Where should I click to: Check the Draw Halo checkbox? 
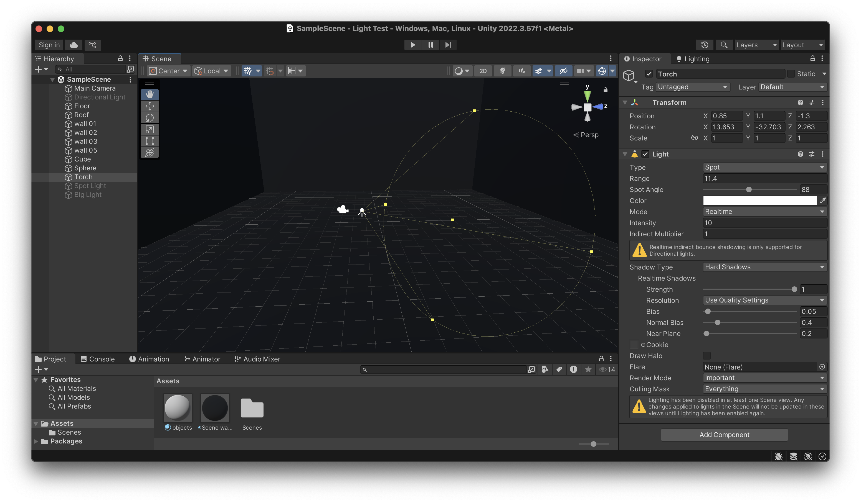click(x=706, y=356)
